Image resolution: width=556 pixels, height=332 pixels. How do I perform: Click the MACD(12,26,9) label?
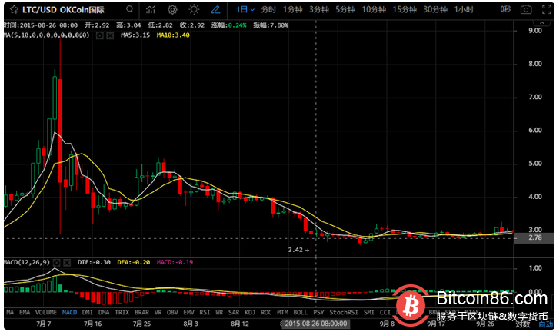pos(27,263)
